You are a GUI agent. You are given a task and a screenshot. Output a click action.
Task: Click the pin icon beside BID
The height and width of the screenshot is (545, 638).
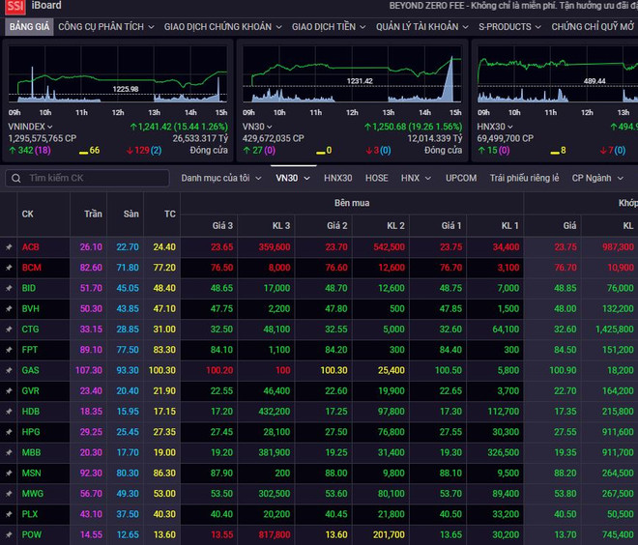point(9,288)
